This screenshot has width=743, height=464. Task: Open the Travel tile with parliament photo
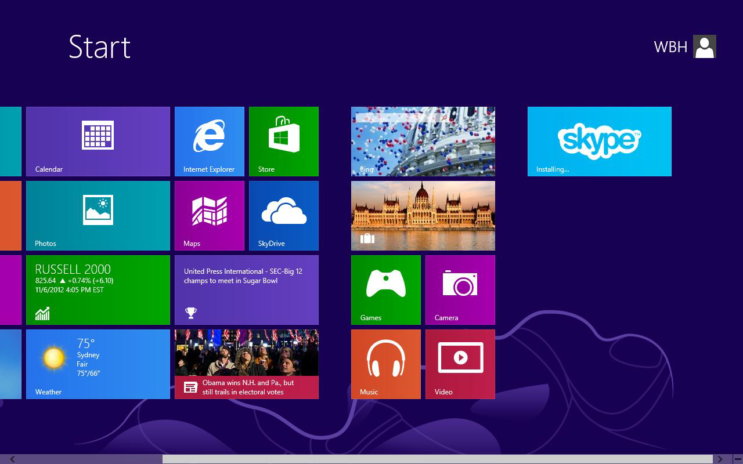[x=423, y=216]
